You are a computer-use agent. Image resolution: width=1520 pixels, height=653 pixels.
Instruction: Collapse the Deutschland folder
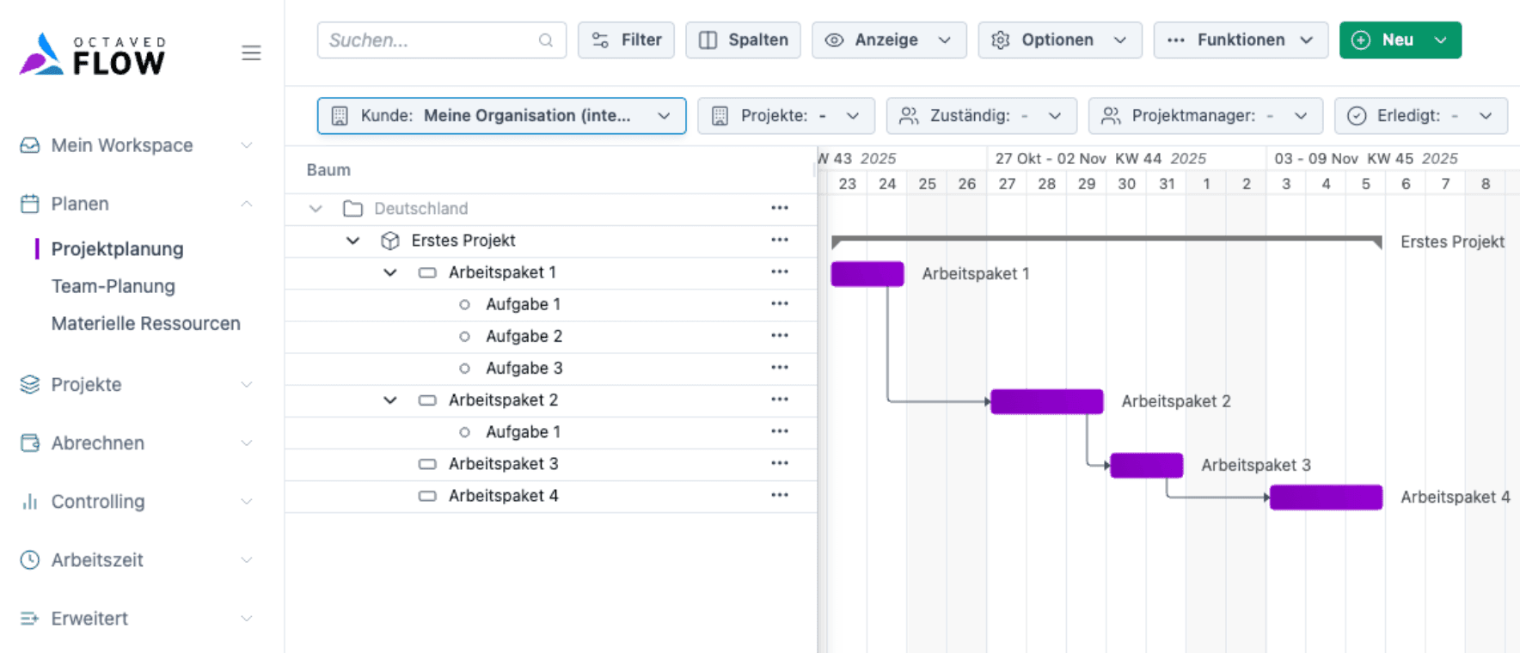pyautogui.click(x=316, y=209)
